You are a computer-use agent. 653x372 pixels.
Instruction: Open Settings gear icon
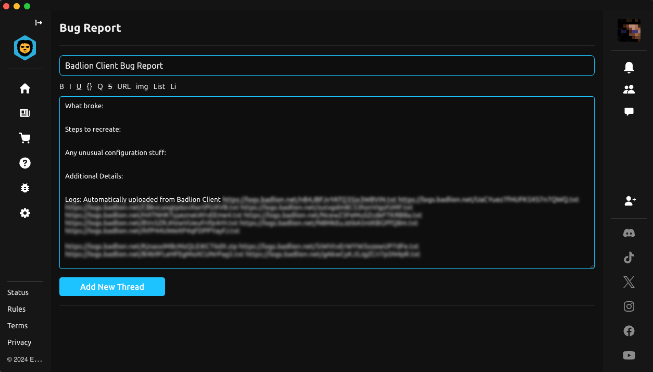(x=25, y=213)
